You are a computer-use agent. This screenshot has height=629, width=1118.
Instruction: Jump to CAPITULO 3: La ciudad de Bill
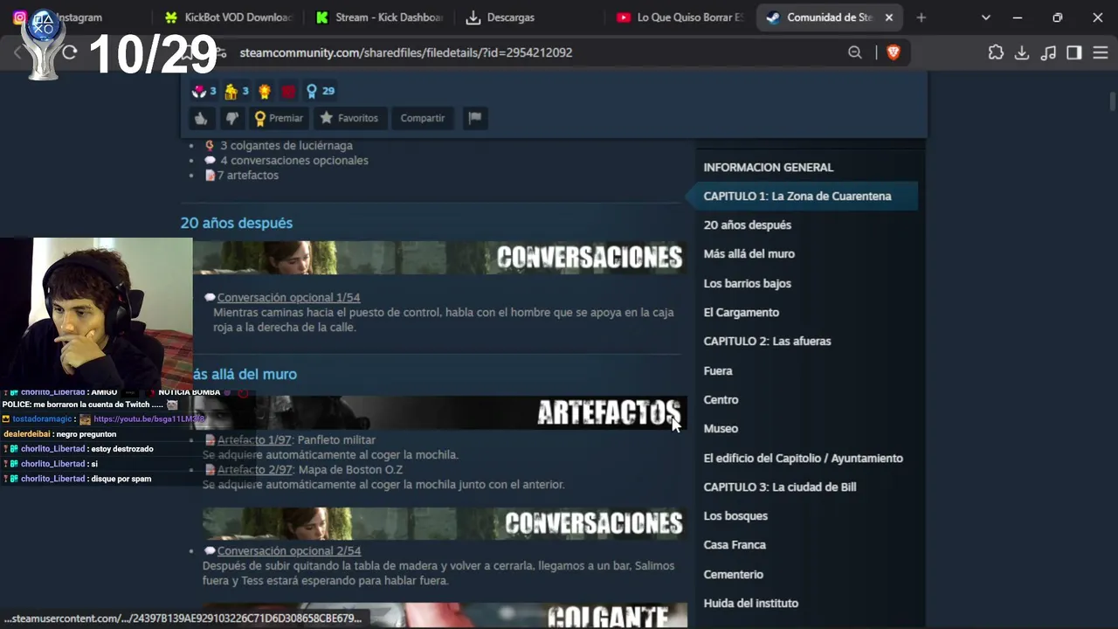click(780, 487)
